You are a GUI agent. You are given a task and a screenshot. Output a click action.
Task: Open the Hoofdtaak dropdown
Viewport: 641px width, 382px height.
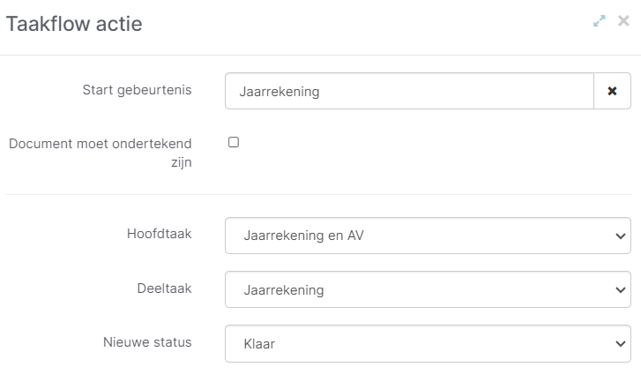(x=428, y=236)
